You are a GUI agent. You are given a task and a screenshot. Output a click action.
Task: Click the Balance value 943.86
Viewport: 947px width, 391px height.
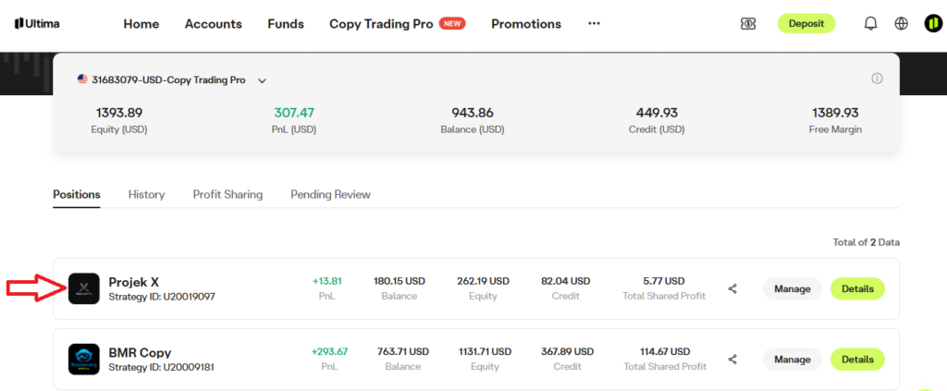pos(473,113)
